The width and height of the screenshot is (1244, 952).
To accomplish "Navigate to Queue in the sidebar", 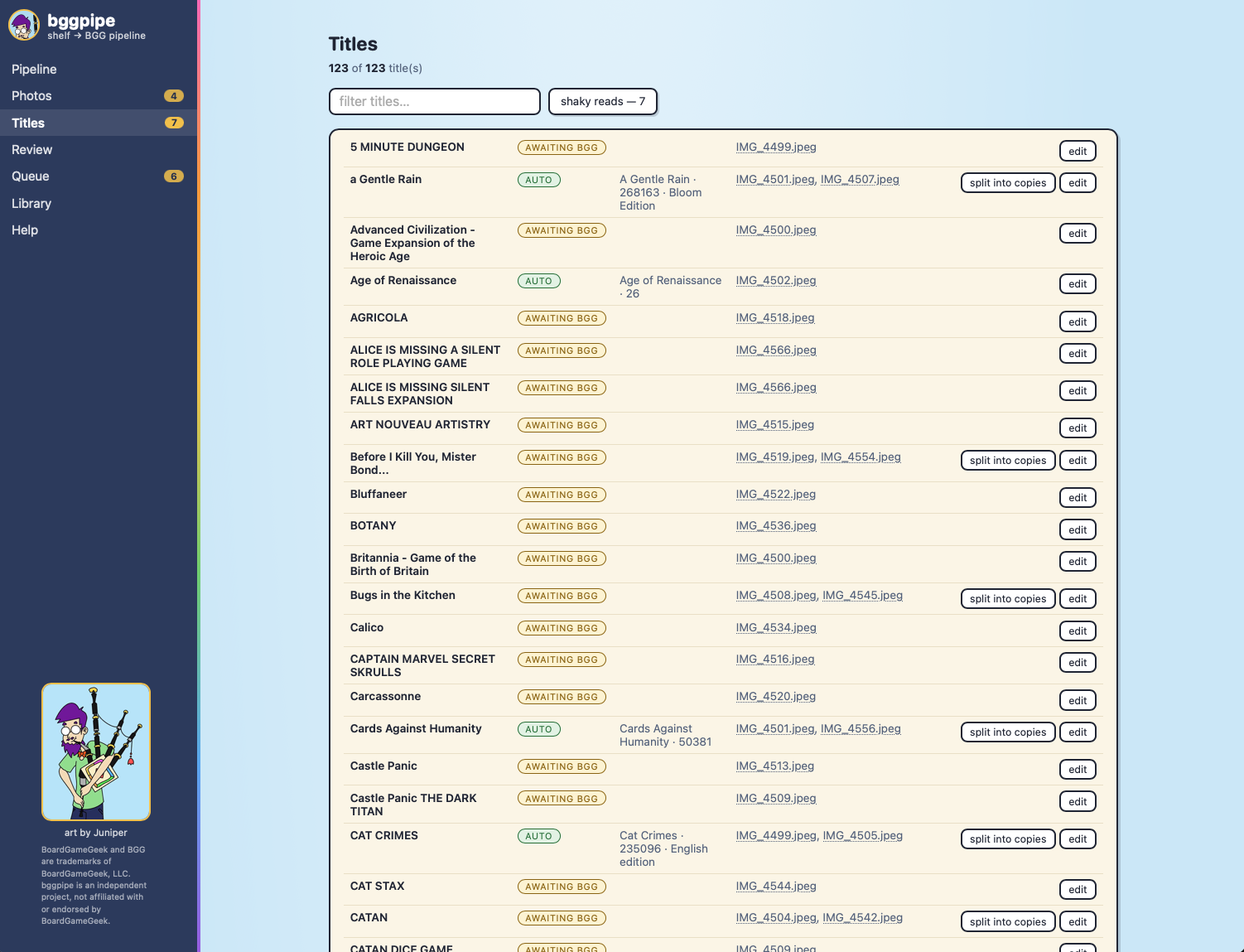I will click(x=99, y=176).
